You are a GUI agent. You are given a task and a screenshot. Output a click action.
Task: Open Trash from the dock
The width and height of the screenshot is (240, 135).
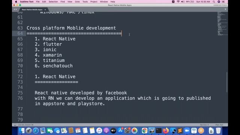tap(218, 130)
